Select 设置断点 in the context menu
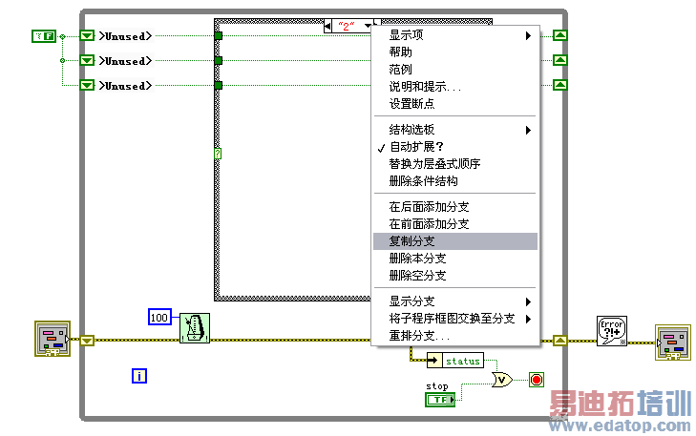 (x=455, y=103)
